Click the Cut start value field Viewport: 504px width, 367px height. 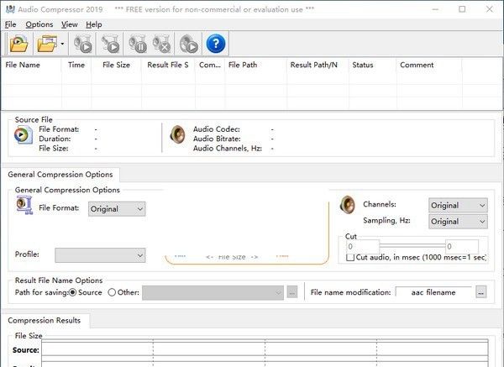(363, 247)
